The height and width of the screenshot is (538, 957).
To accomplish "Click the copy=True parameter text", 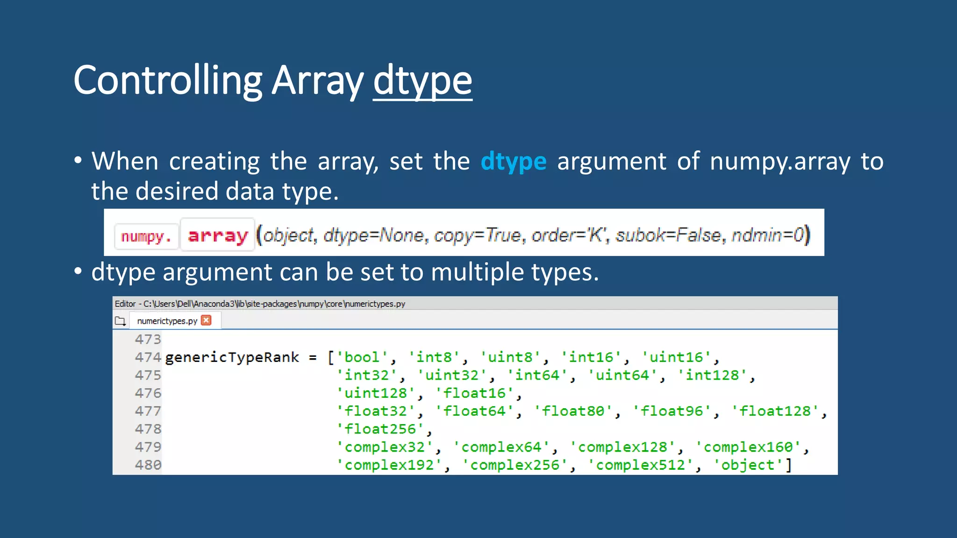I will 478,235.
